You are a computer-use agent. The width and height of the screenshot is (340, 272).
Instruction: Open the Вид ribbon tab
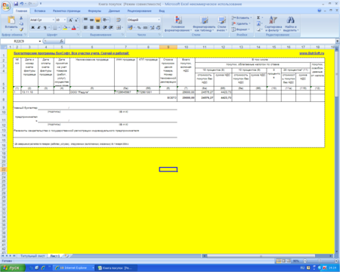162,11
